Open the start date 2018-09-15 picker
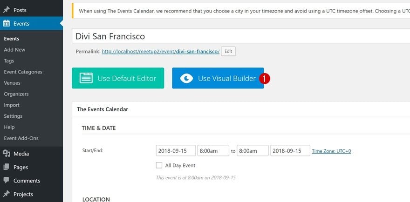Viewport: 410px width, 202px height. point(176,150)
